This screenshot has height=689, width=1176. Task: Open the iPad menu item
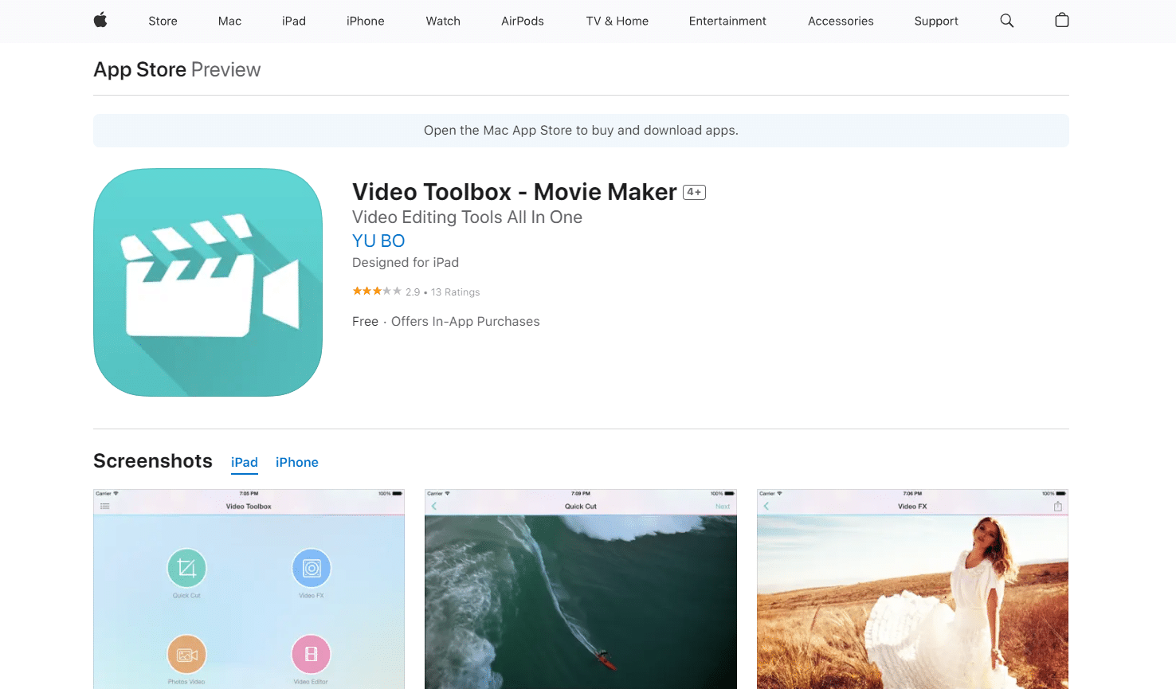294,21
